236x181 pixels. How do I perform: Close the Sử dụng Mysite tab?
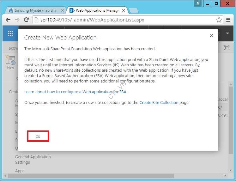tap(62, 10)
